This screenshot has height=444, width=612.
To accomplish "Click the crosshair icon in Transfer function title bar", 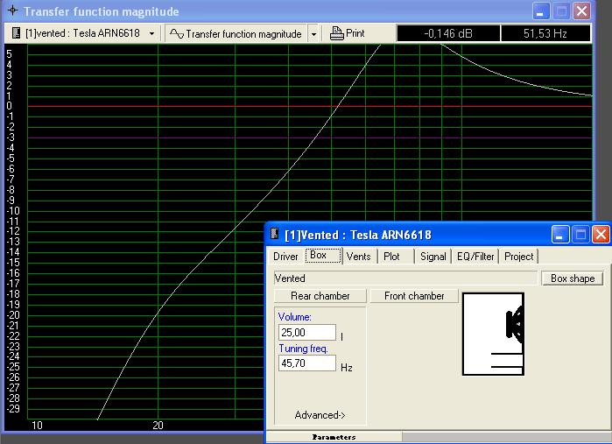I will tap(12, 11).
